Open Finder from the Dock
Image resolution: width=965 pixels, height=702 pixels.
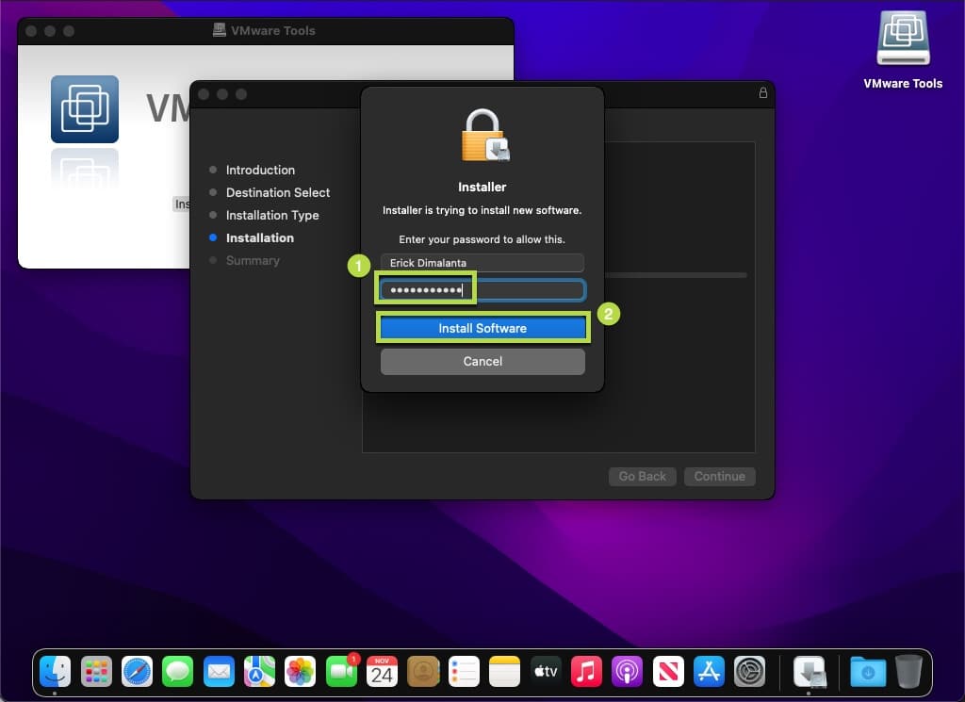tap(56, 671)
